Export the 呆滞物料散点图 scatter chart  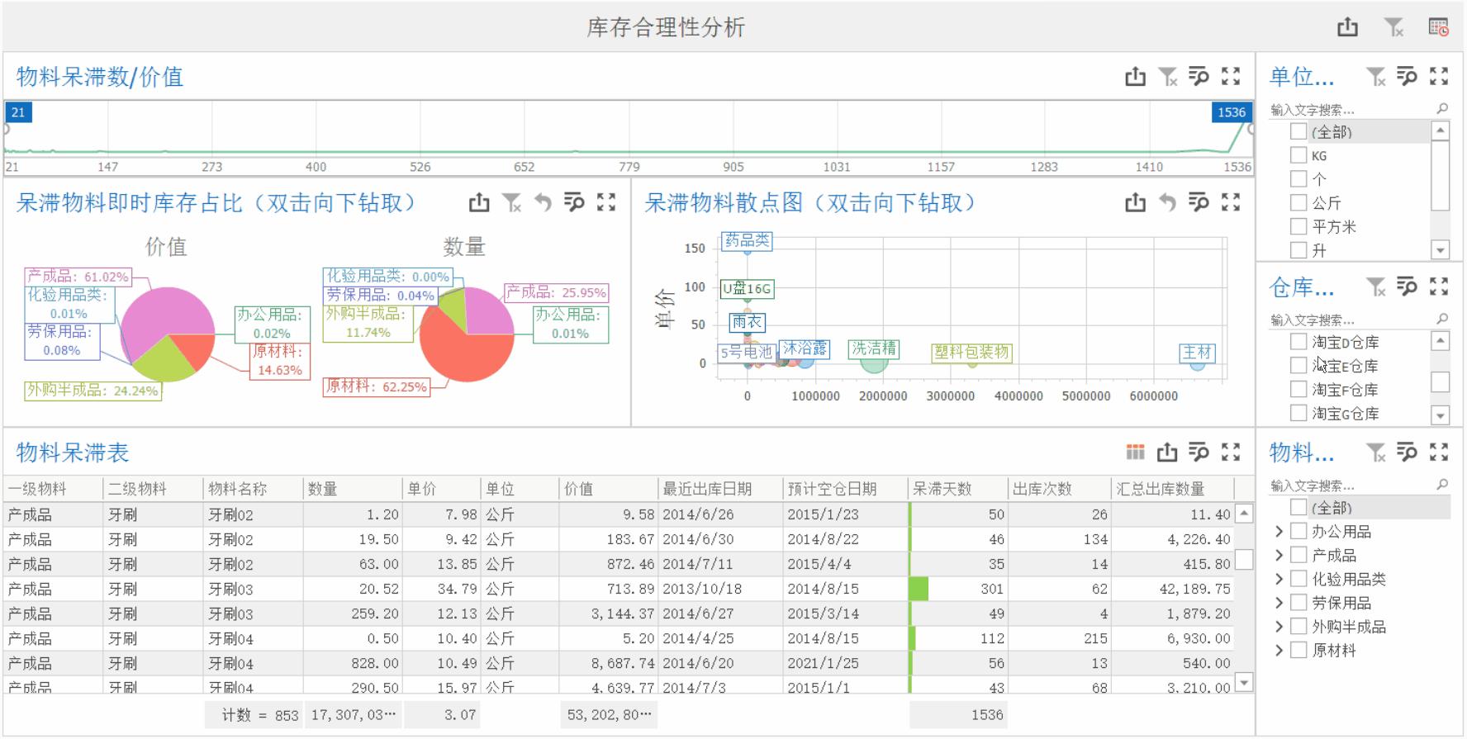[1136, 202]
